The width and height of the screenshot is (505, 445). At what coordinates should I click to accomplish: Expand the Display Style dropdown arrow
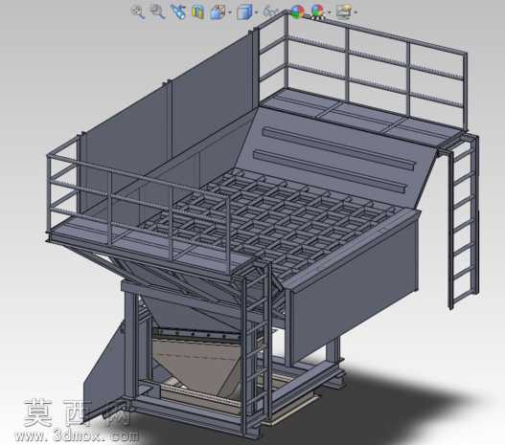pyautogui.click(x=257, y=12)
